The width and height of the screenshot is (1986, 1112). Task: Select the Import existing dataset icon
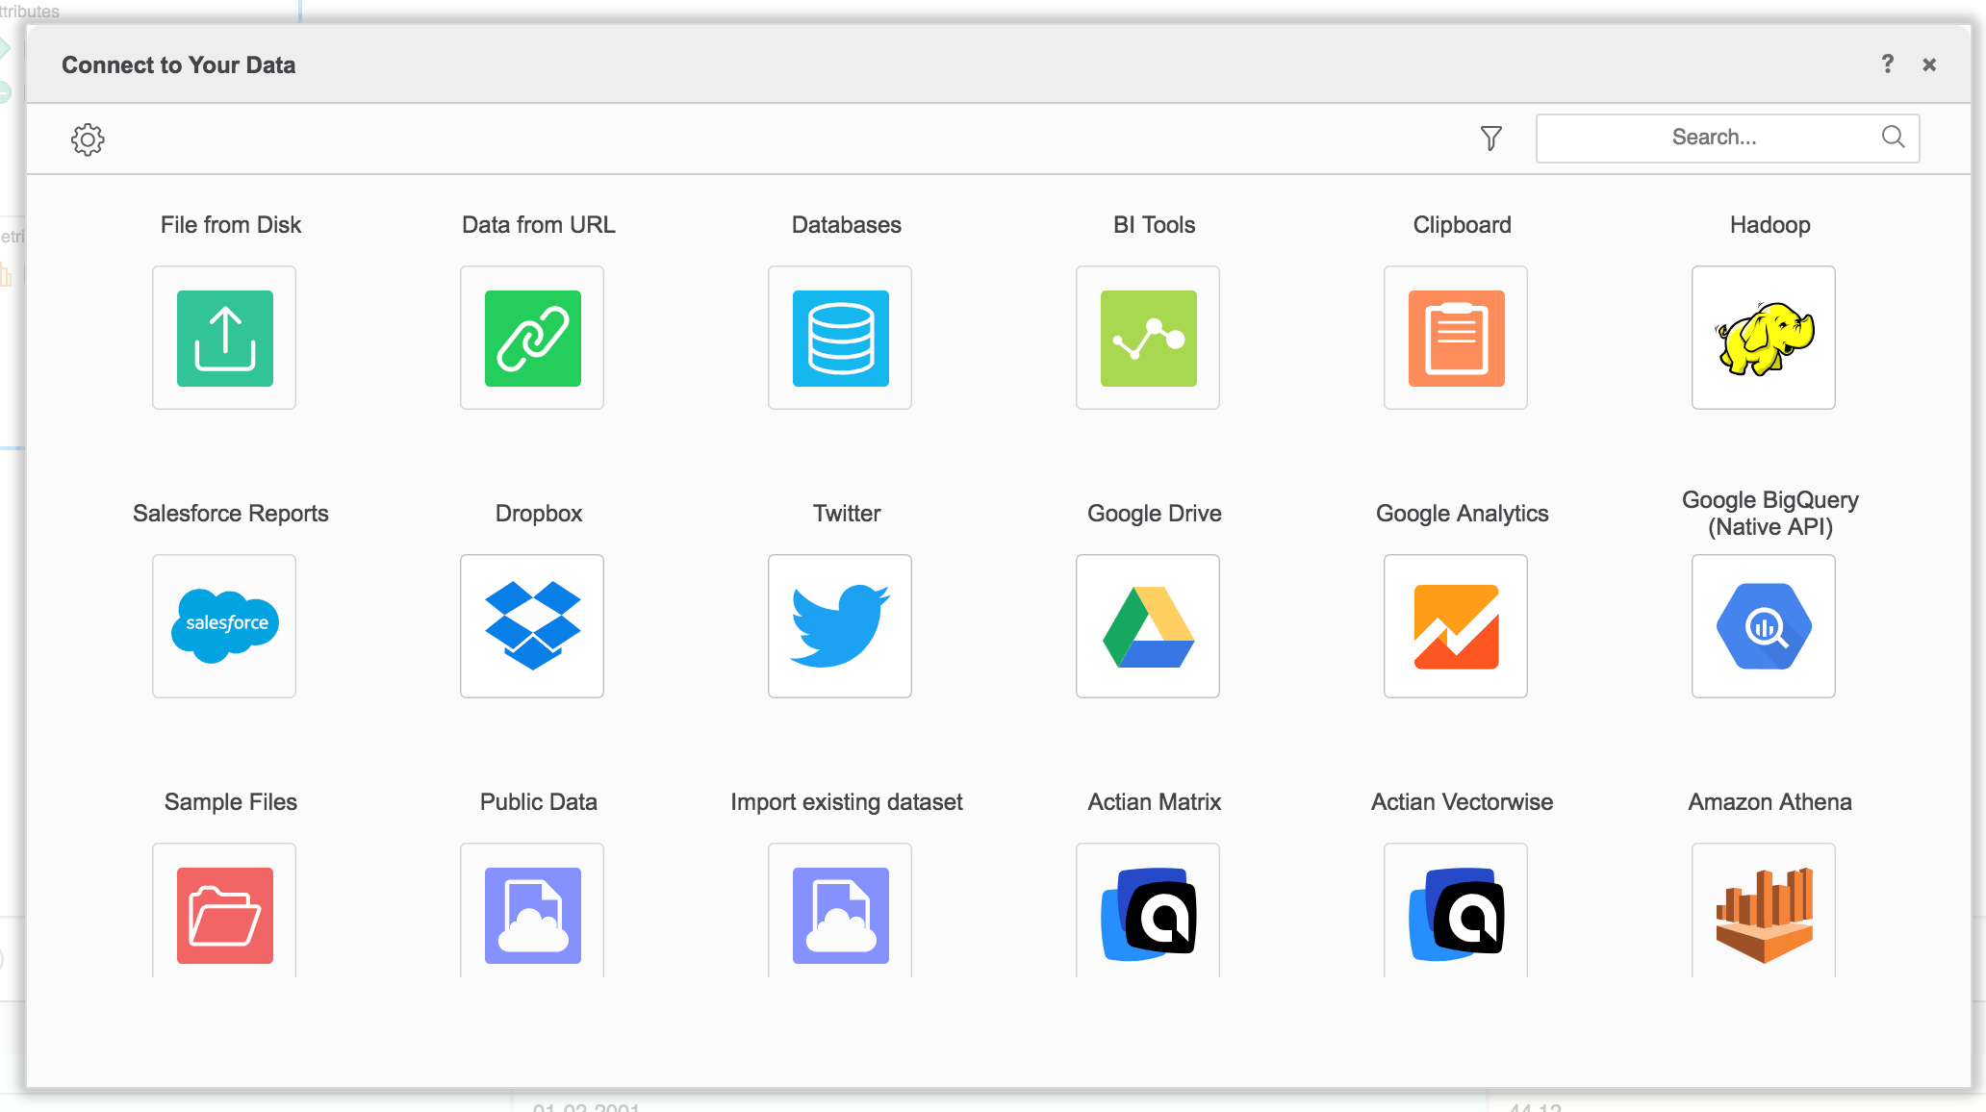click(x=840, y=911)
